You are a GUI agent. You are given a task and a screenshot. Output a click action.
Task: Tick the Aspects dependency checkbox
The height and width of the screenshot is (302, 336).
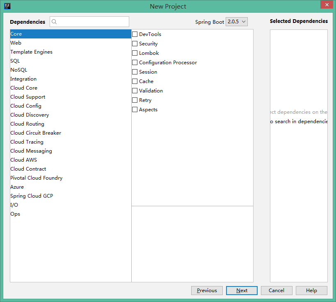coord(135,109)
